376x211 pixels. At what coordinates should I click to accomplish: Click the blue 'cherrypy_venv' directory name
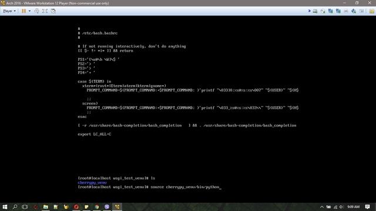point(92,182)
